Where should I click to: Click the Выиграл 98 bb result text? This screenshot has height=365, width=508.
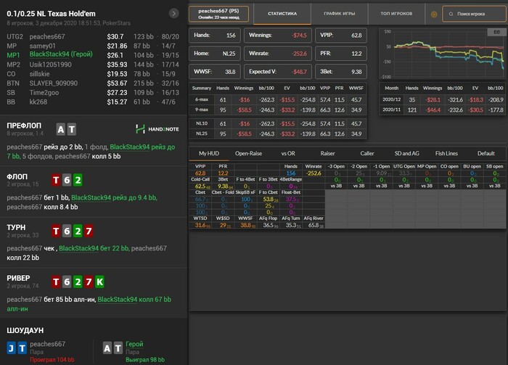pos(145,359)
